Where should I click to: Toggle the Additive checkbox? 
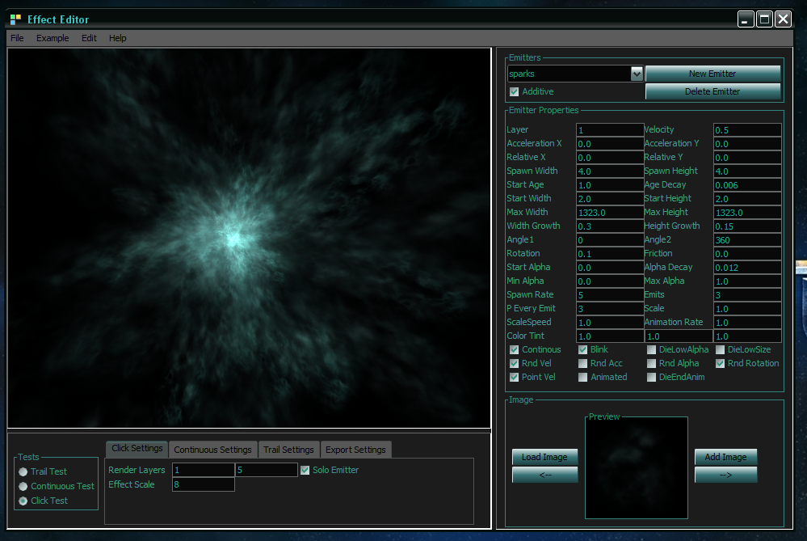point(515,91)
